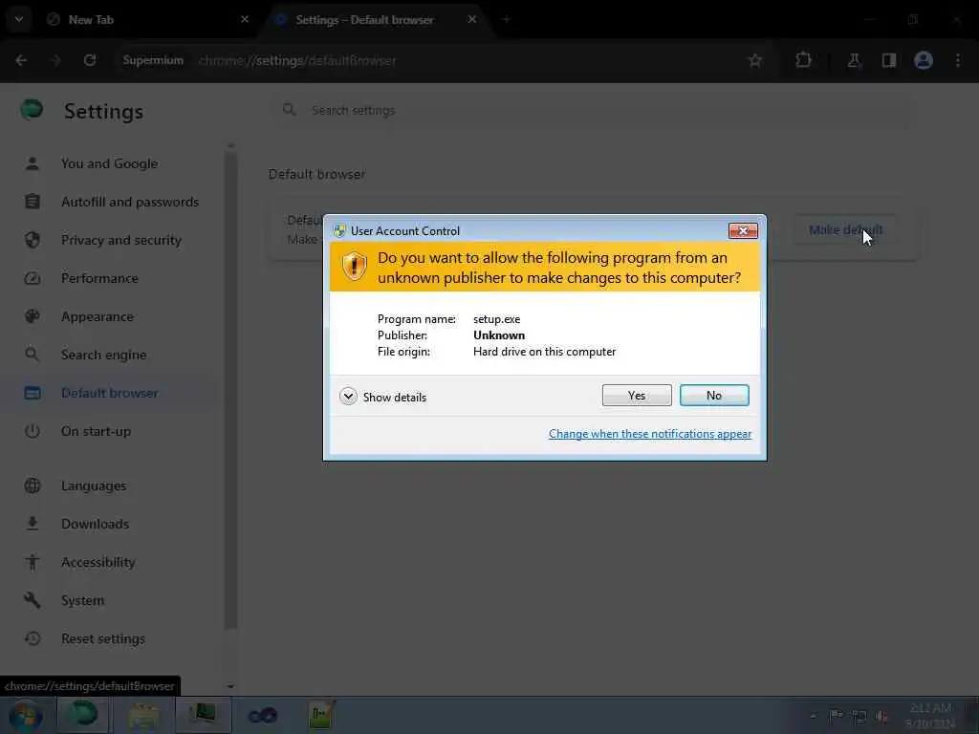
Task: Open a new tab with plus button
Action: pos(507,19)
